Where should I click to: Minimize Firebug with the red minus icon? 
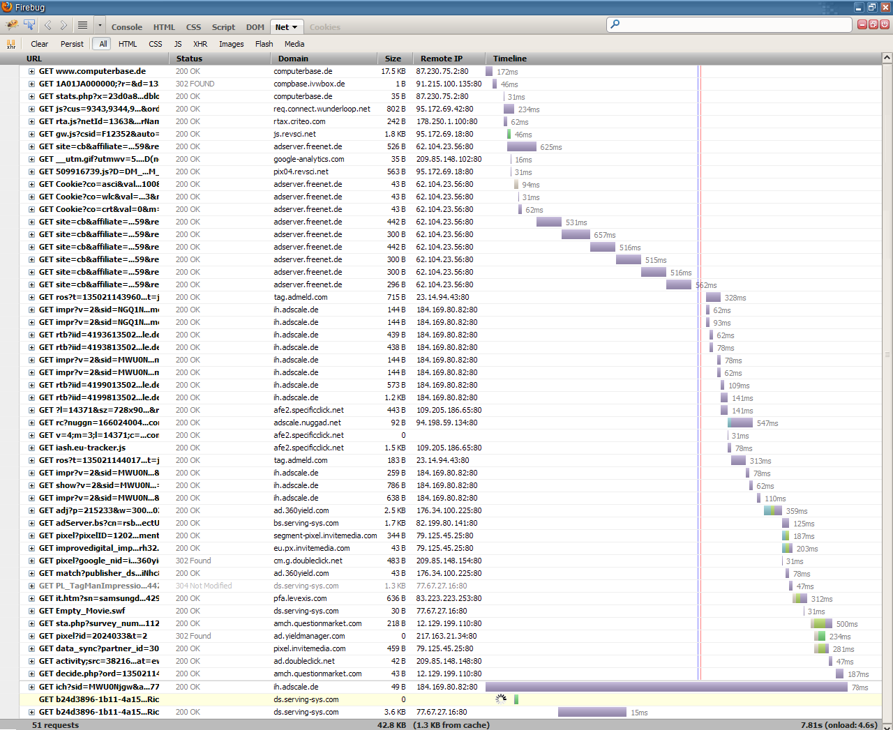click(862, 24)
